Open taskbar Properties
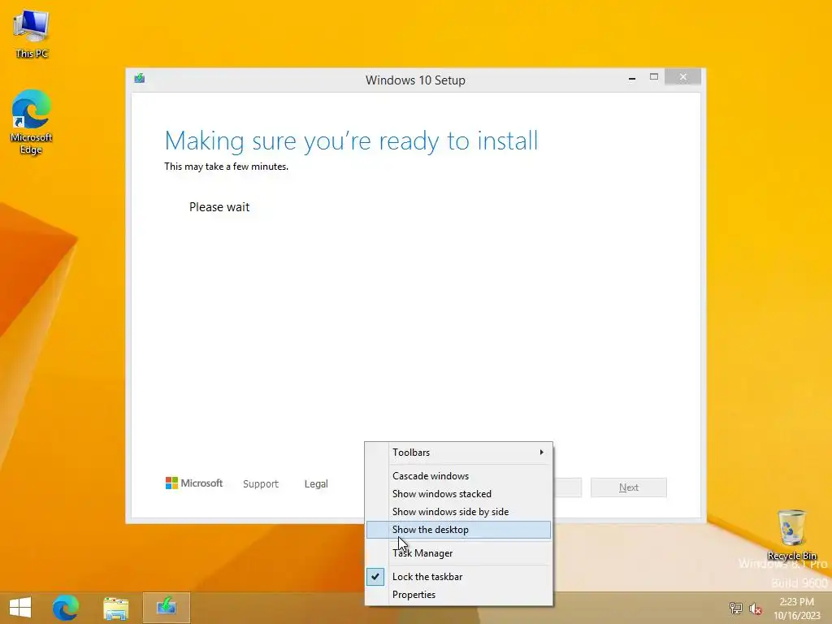The width and height of the screenshot is (832, 624). click(458, 594)
